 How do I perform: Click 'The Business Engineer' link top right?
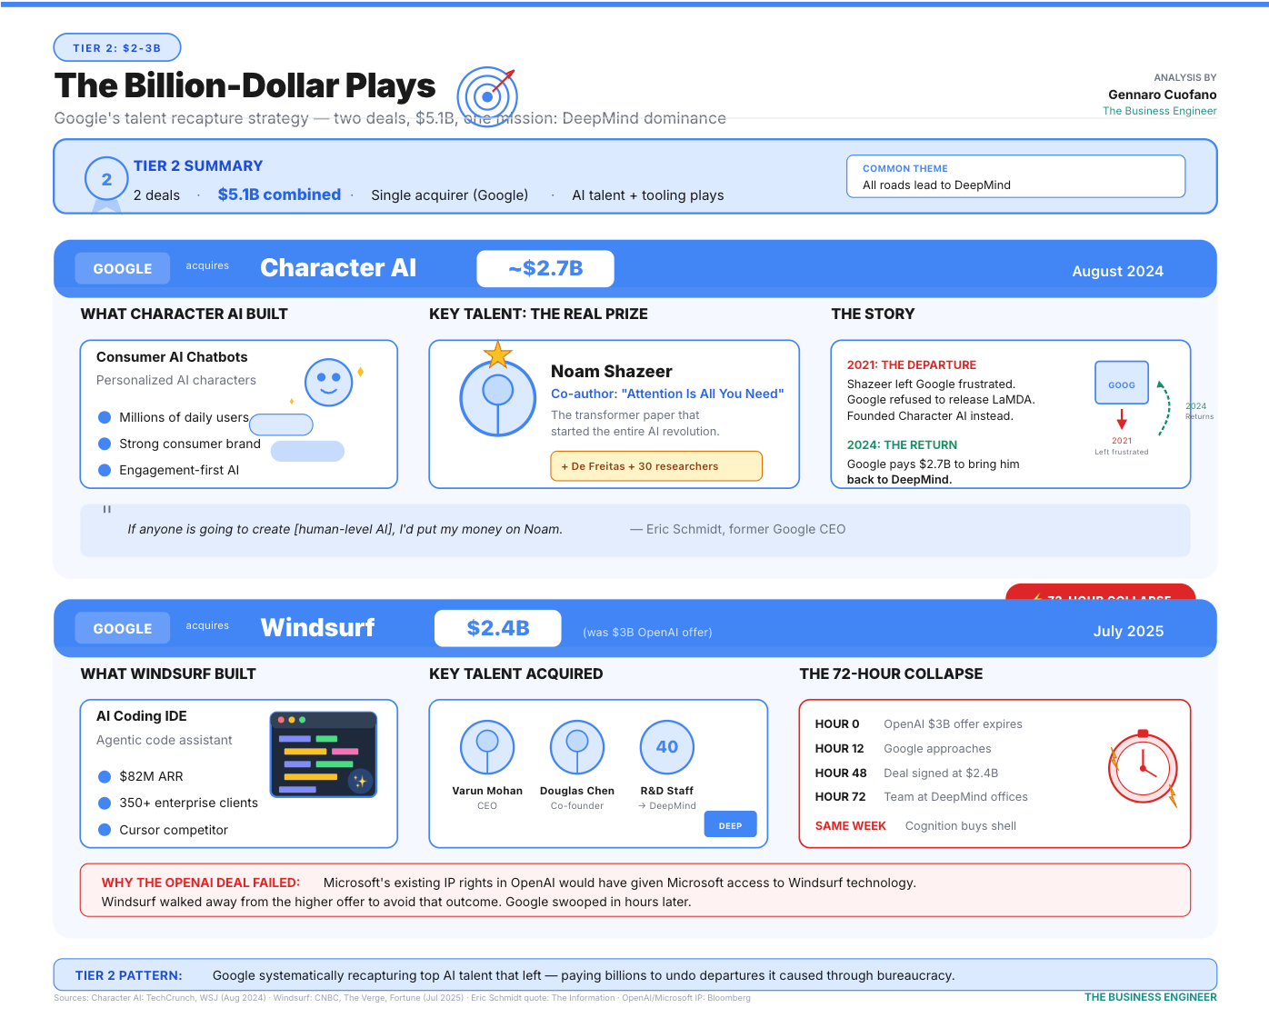click(1159, 110)
